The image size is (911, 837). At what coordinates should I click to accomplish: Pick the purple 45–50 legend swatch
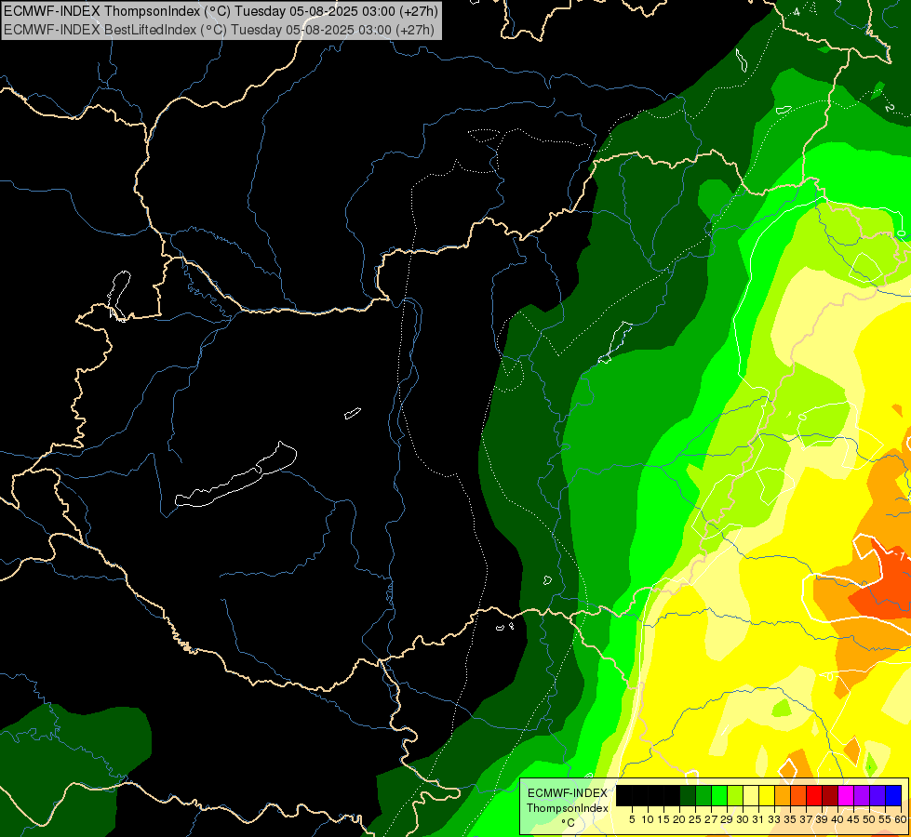(x=861, y=796)
